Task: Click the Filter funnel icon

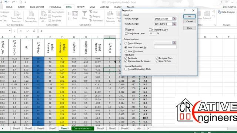Action: [84, 13]
